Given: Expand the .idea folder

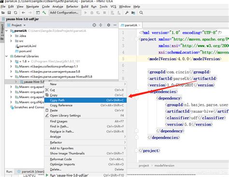Looking at the screenshot, I should tap(11, 36).
